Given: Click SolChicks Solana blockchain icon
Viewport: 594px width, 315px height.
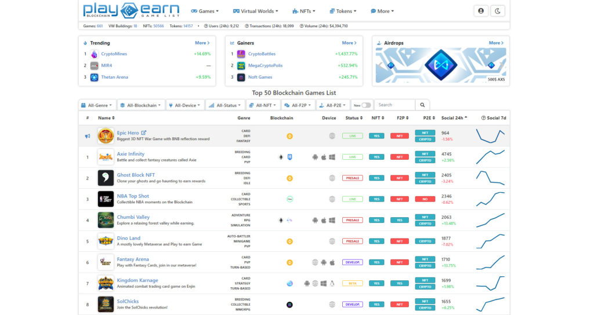Looking at the screenshot, I should [x=289, y=305].
